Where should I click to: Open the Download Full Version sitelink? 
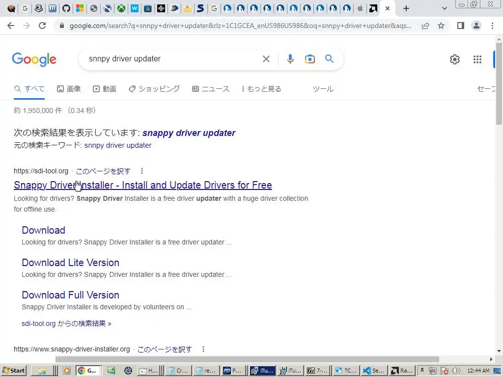coord(71,295)
